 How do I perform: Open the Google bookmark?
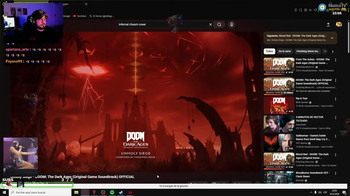[66, 16]
